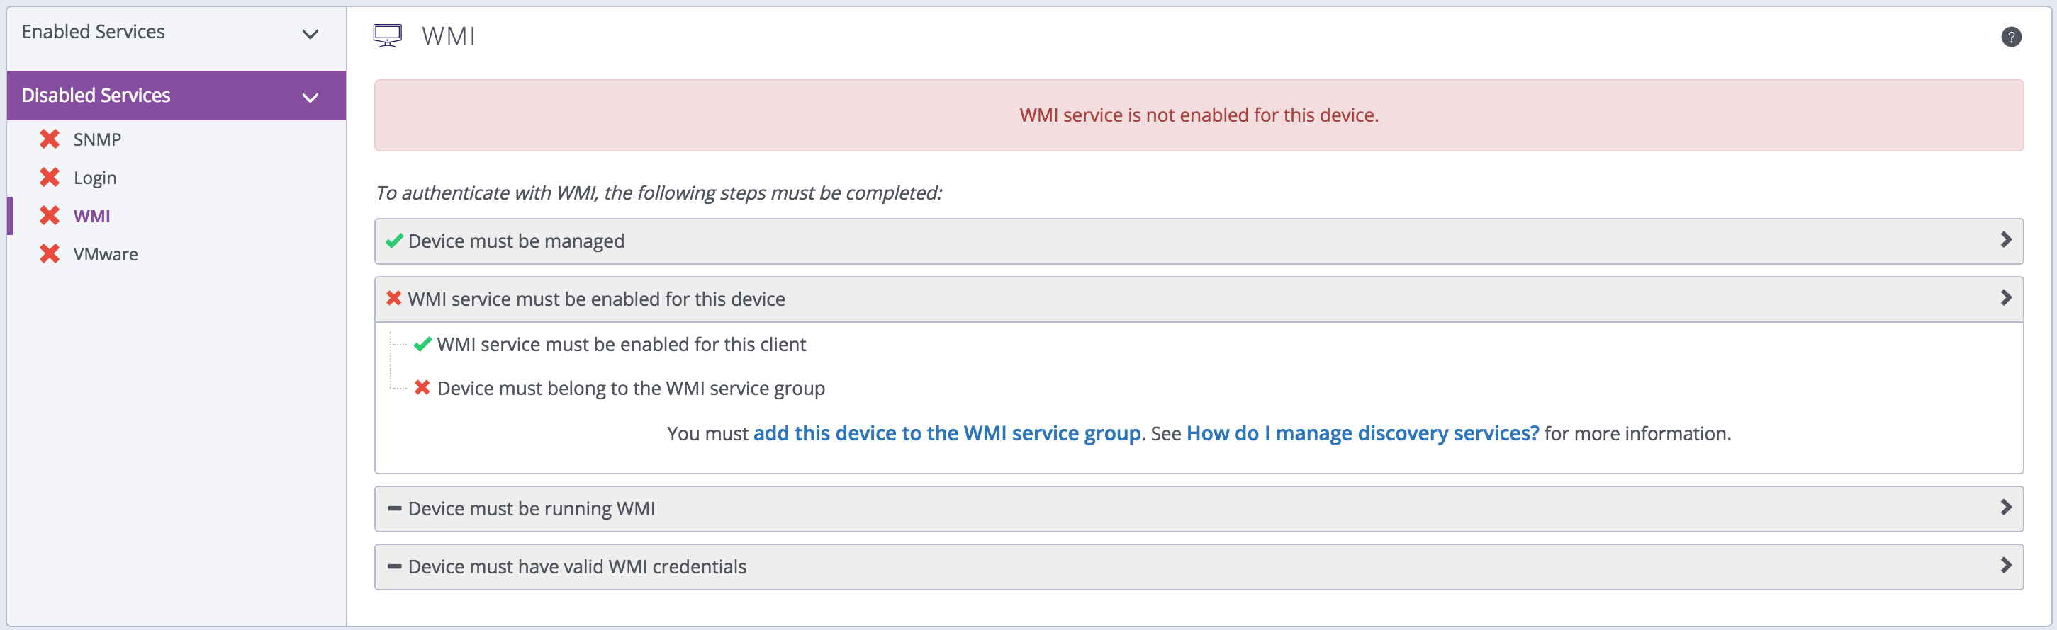The width and height of the screenshot is (2057, 630).
Task: Click red X beside WMI service group requirement
Action: 422,388
